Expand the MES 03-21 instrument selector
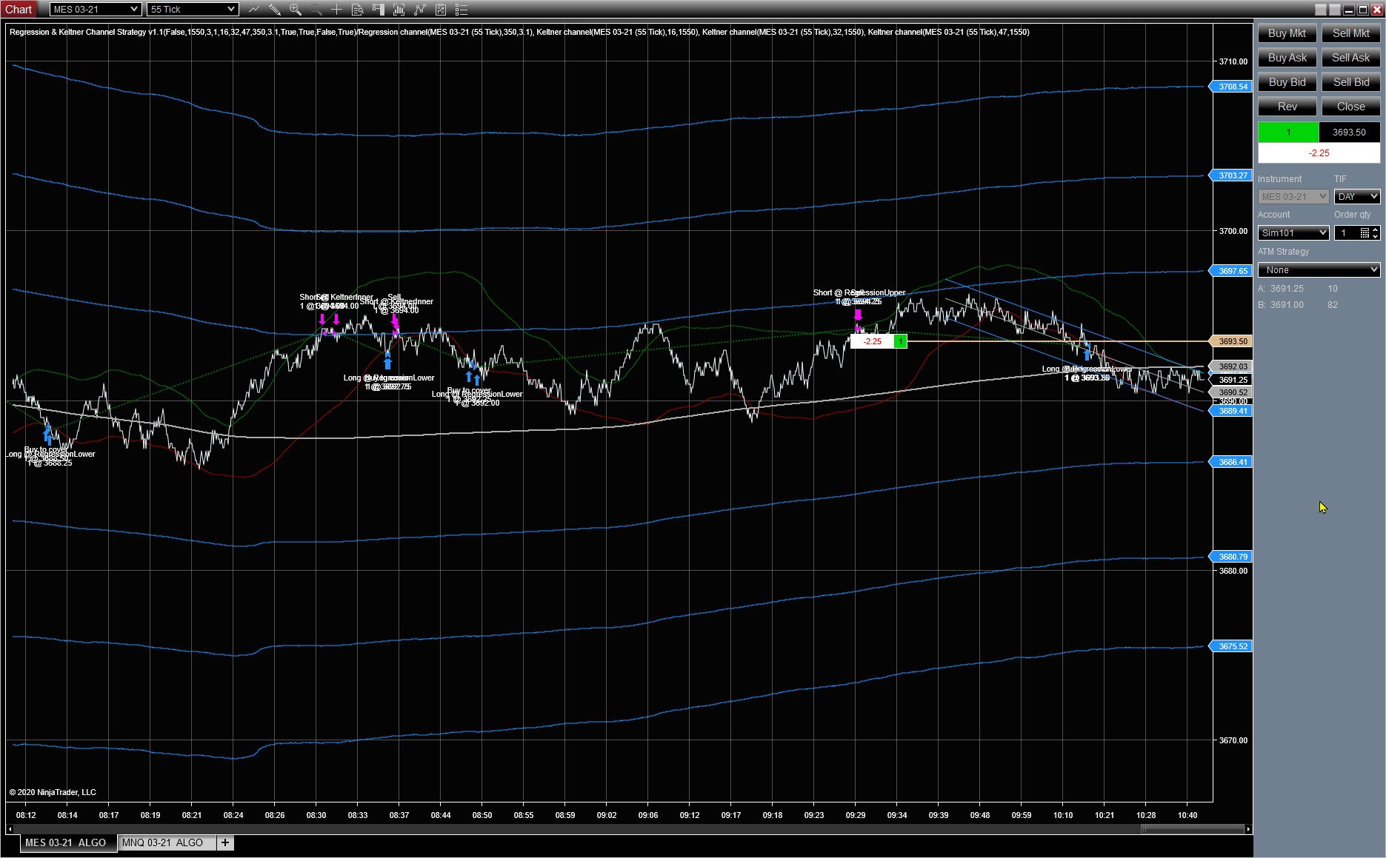Image resolution: width=1386 pixels, height=858 pixels. (95, 10)
